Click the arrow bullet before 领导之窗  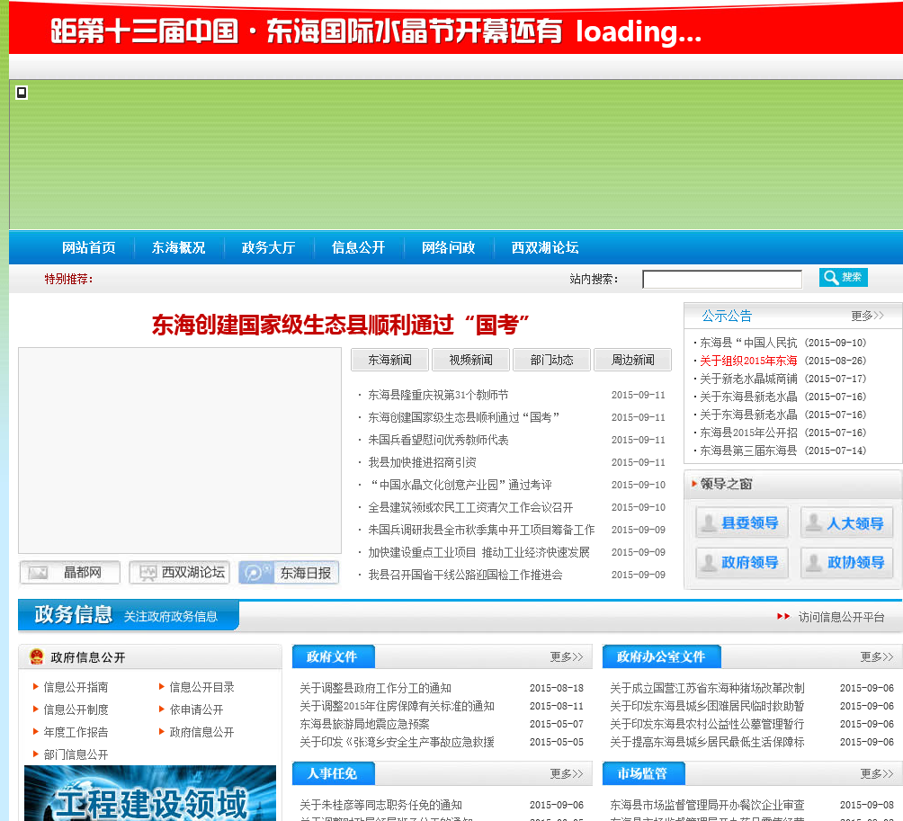(694, 484)
